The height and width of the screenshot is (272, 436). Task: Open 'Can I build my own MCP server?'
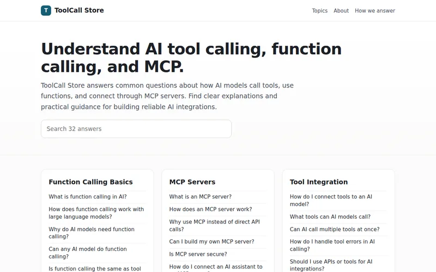[x=211, y=242]
